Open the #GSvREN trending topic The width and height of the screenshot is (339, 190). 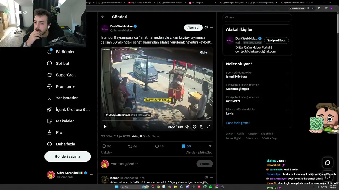(233, 101)
